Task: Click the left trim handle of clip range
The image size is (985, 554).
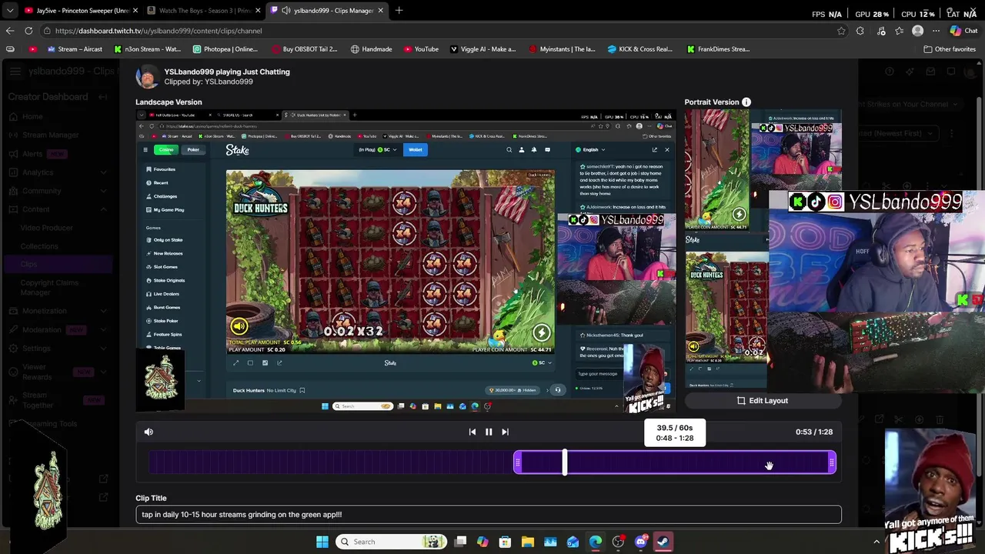Action: [x=518, y=462]
